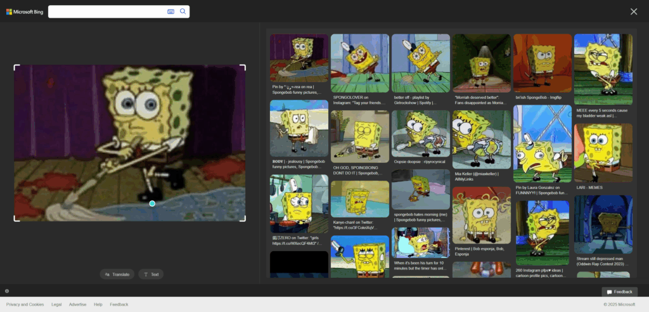Open the Advertise footer link
The height and width of the screenshot is (312, 649).
click(x=78, y=304)
